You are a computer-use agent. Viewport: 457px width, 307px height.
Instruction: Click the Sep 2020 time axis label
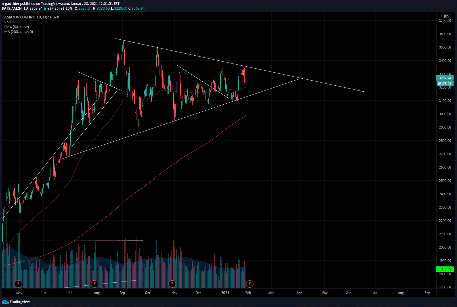(122, 293)
